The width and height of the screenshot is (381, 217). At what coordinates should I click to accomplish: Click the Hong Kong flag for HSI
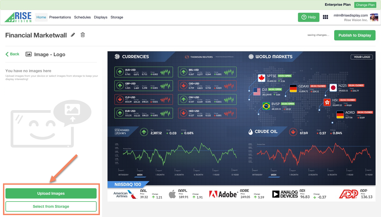[327, 102]
